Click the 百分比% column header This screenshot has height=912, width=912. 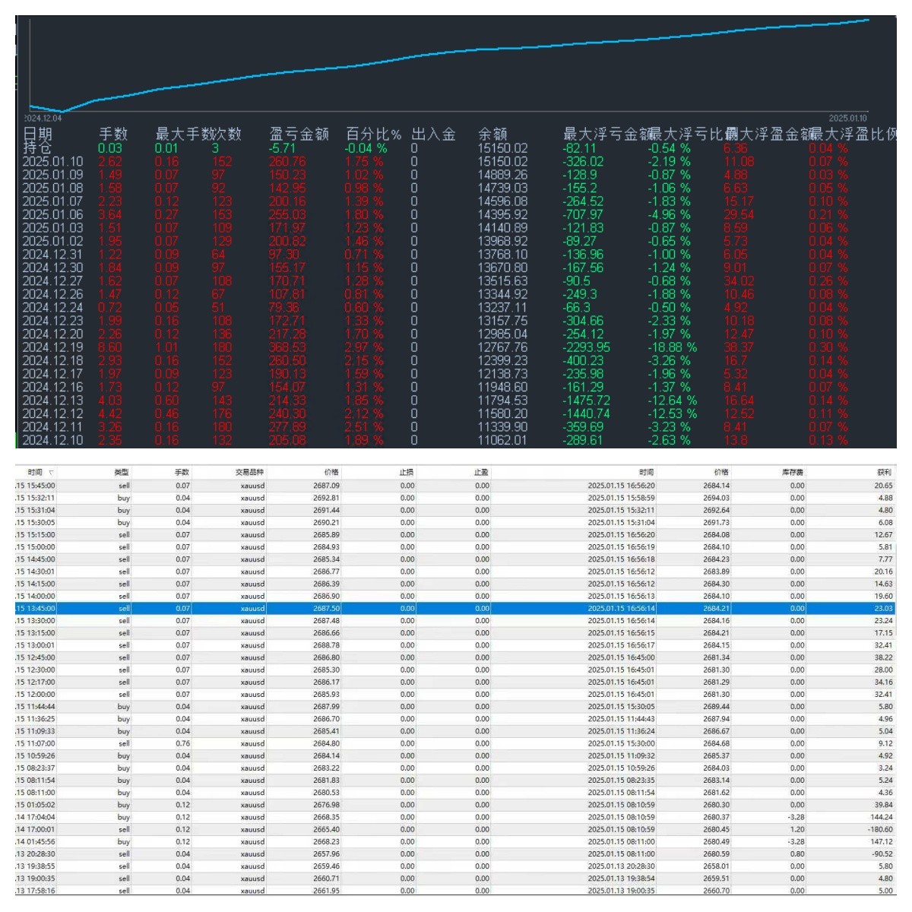point(373,134)
